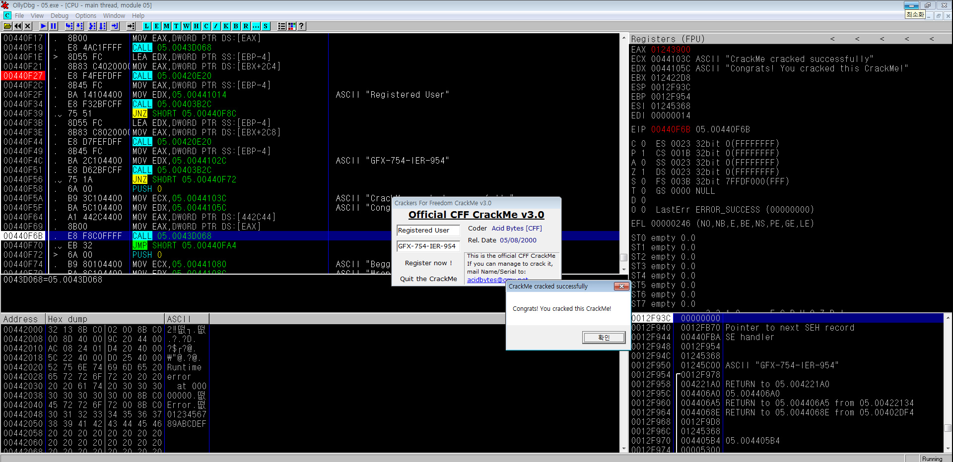Show References via R button

(246, 26)
